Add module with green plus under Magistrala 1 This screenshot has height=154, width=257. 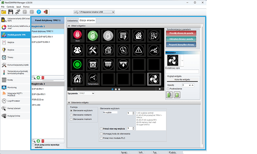38,78
